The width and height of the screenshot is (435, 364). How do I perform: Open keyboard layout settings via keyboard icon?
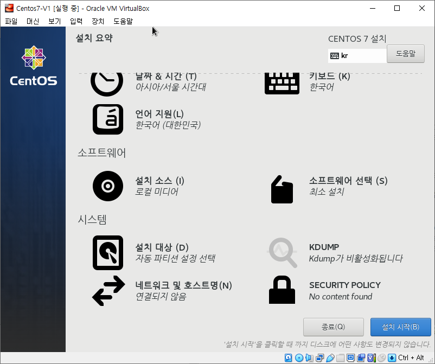pos(282,84)
